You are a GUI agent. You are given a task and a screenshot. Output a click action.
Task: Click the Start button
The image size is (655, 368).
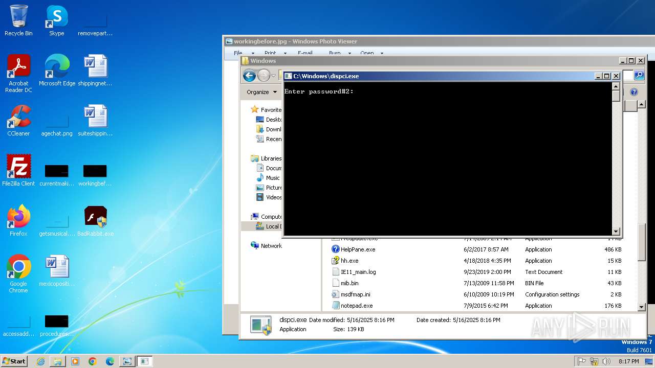pyautogui.click(x=14, y=361)
